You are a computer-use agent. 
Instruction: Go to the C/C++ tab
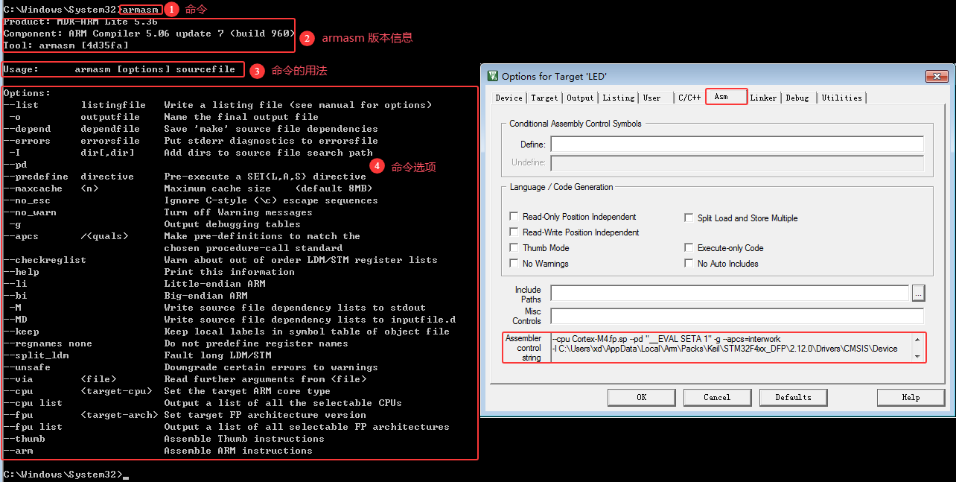[x=689, y=98]
